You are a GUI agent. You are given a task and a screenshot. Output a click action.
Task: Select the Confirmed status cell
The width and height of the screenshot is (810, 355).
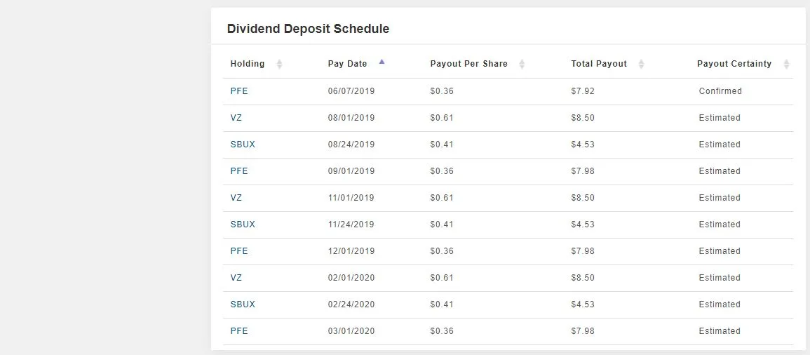pos(720,91)
